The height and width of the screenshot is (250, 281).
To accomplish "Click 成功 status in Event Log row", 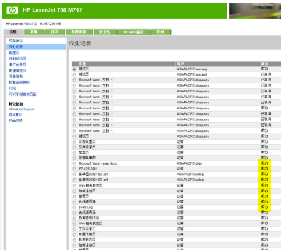I will (x=264, y=207).
